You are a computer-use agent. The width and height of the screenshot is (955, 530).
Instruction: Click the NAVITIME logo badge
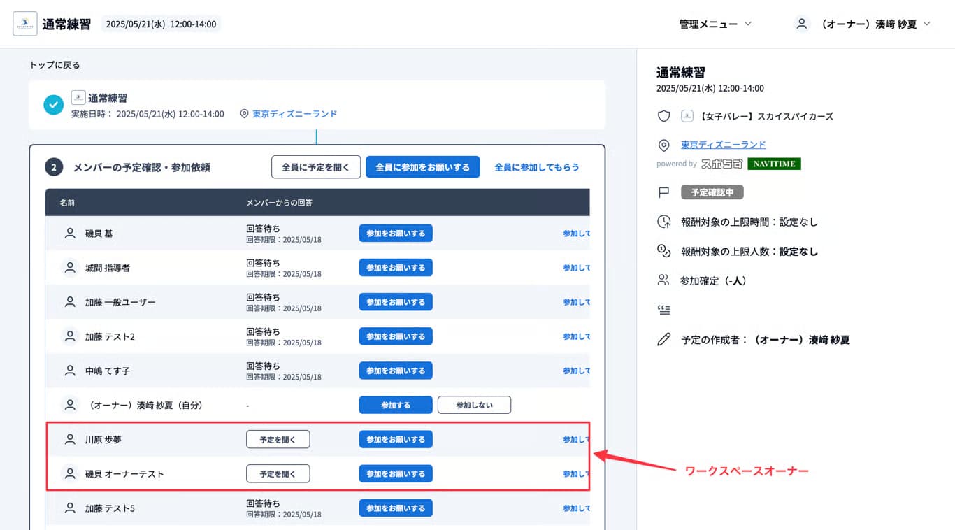click(x=774, y=162)
